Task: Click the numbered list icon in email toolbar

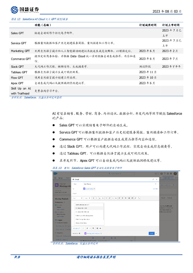Action: pos(110,198)
